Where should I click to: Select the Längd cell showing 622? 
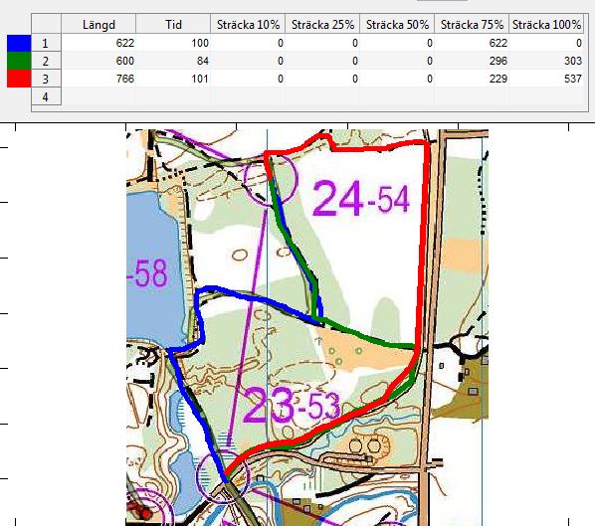(99, 43)
